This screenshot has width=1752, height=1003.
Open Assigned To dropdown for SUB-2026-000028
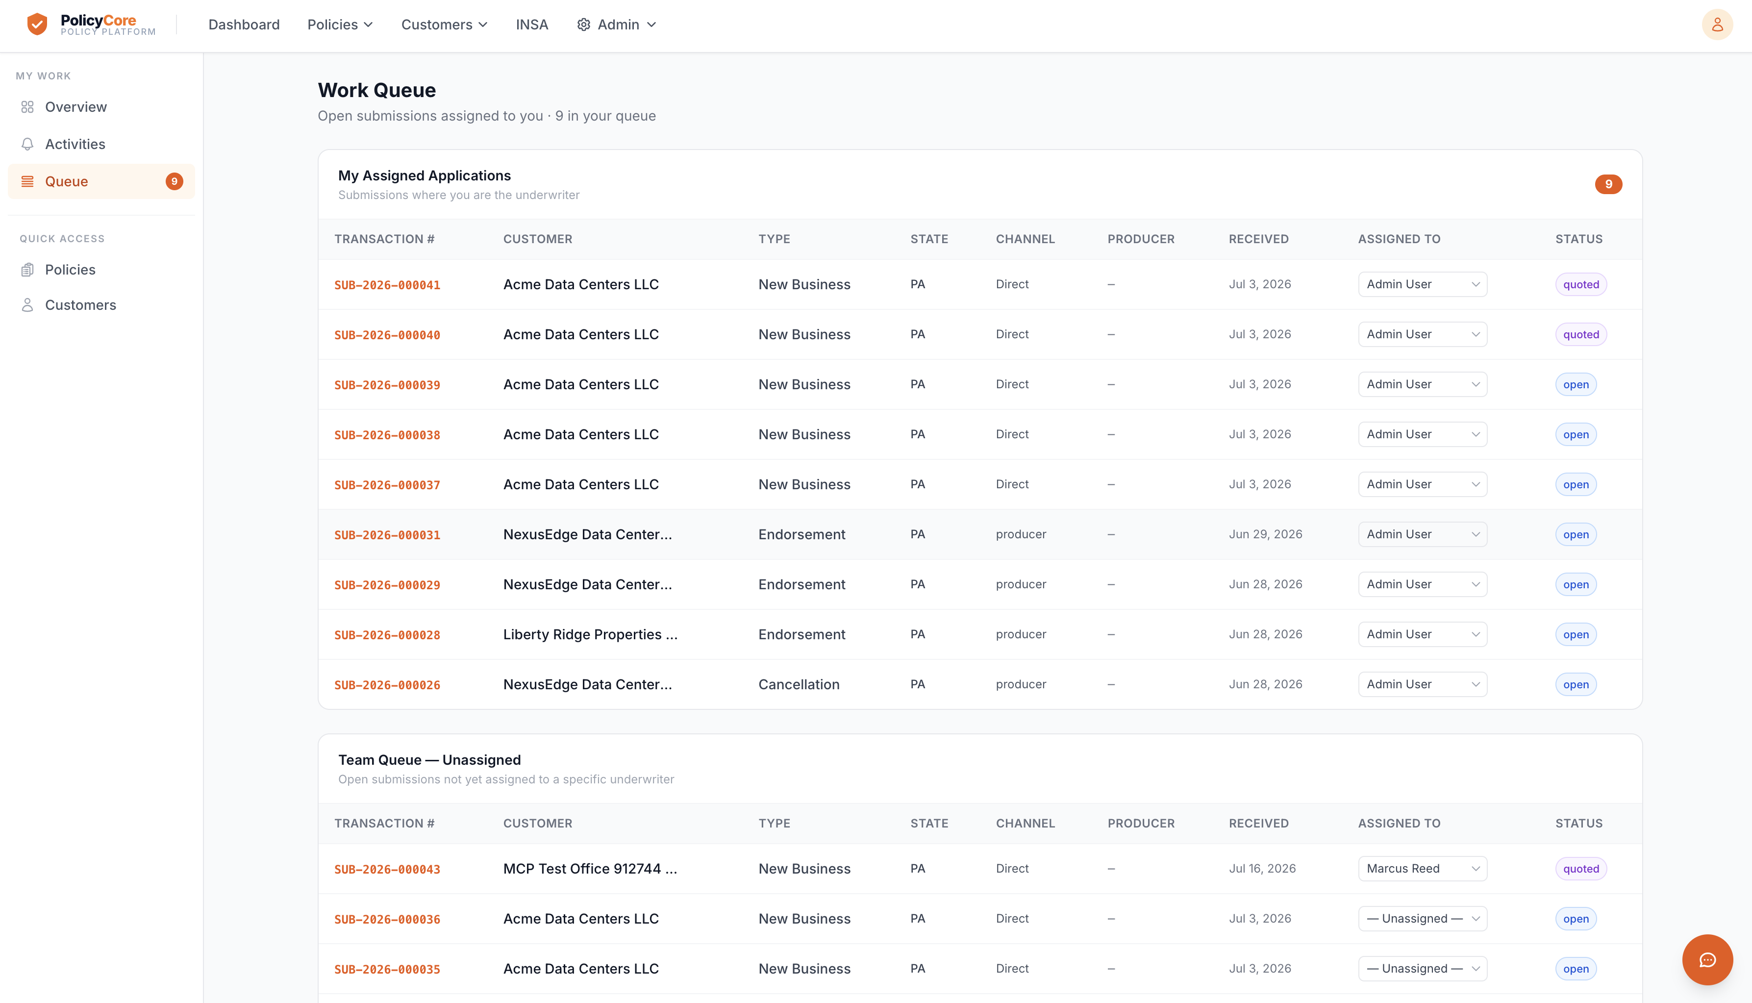tap(1422, 634)
